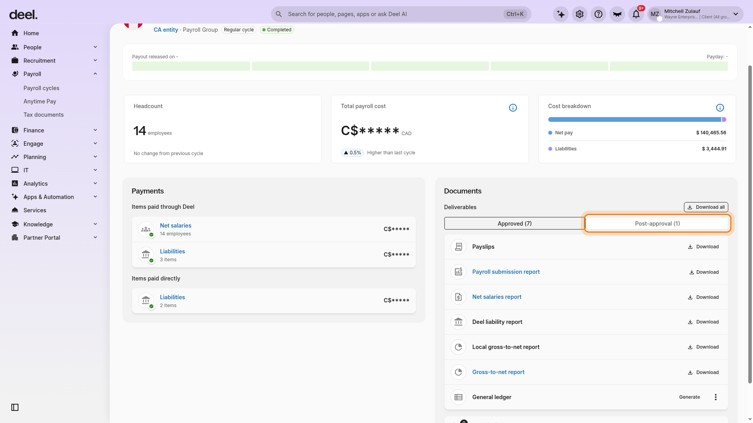Viewport: 753px width, 423px height.
Task: Generate the General ledger
Action: [x=689, y=397]
